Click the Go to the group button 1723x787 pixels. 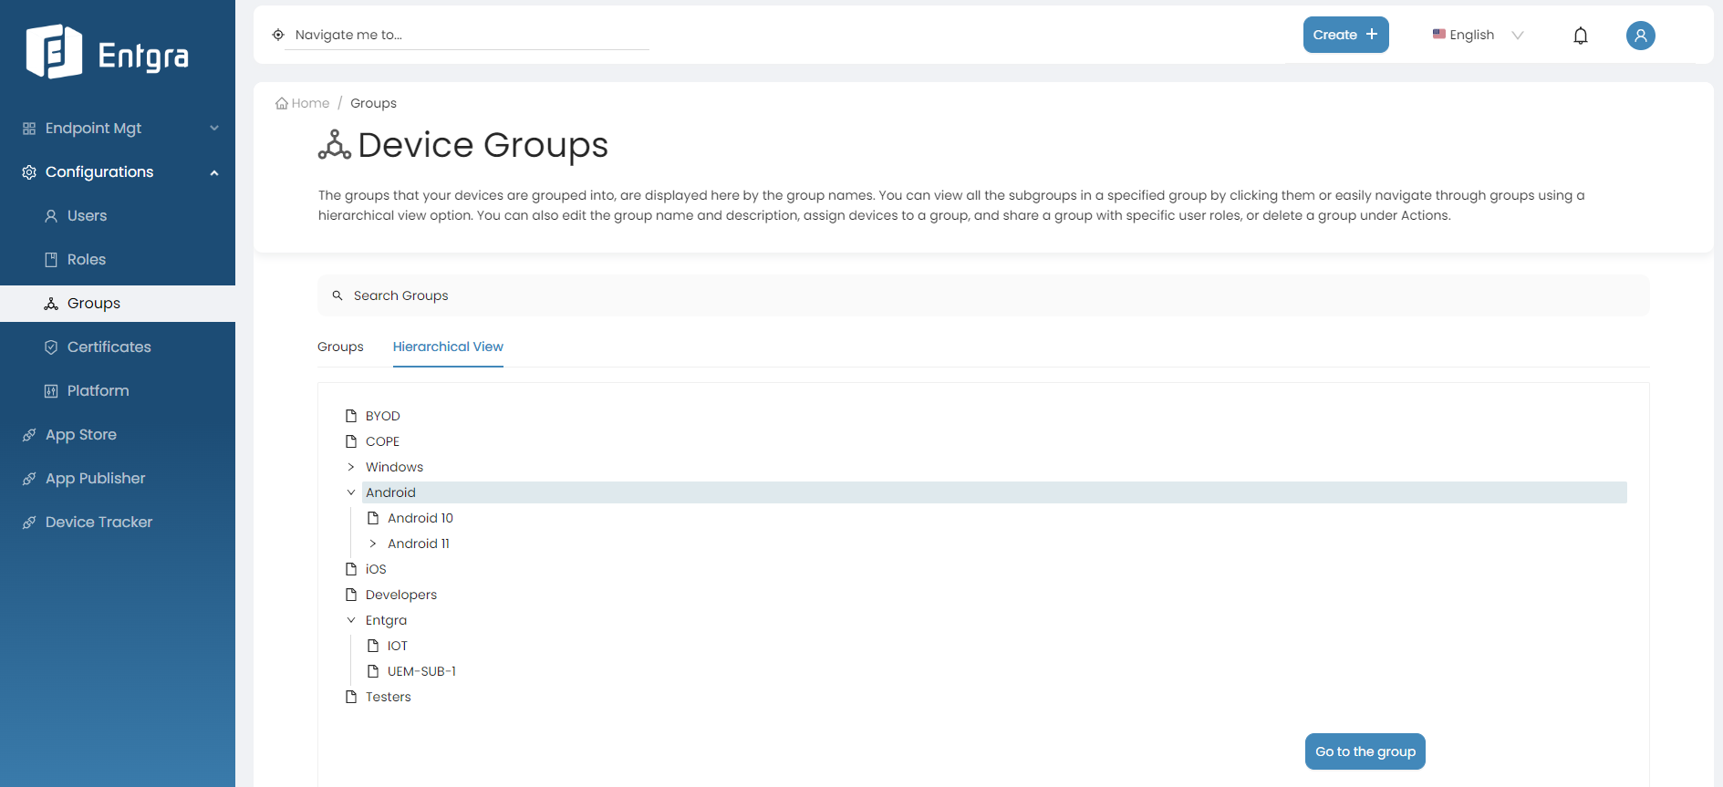point(1365,751)
